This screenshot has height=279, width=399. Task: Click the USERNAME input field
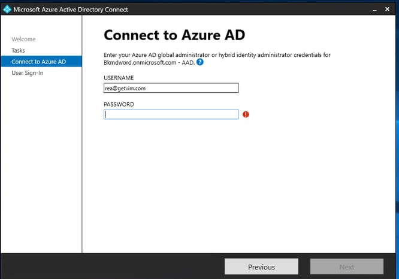[x=171, y=88]
